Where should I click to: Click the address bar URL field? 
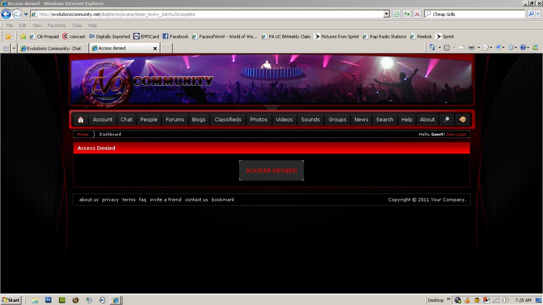pos(207,14)
